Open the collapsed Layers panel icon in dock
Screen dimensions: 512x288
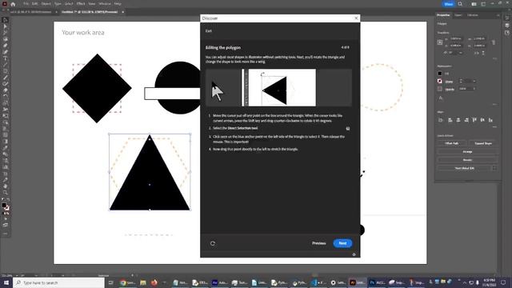(x=506, y=26)
